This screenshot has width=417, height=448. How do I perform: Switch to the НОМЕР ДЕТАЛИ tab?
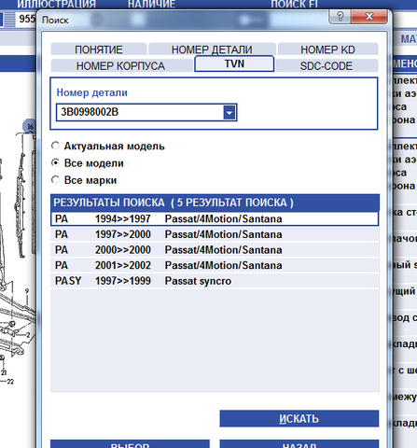(x=212, y=49)
